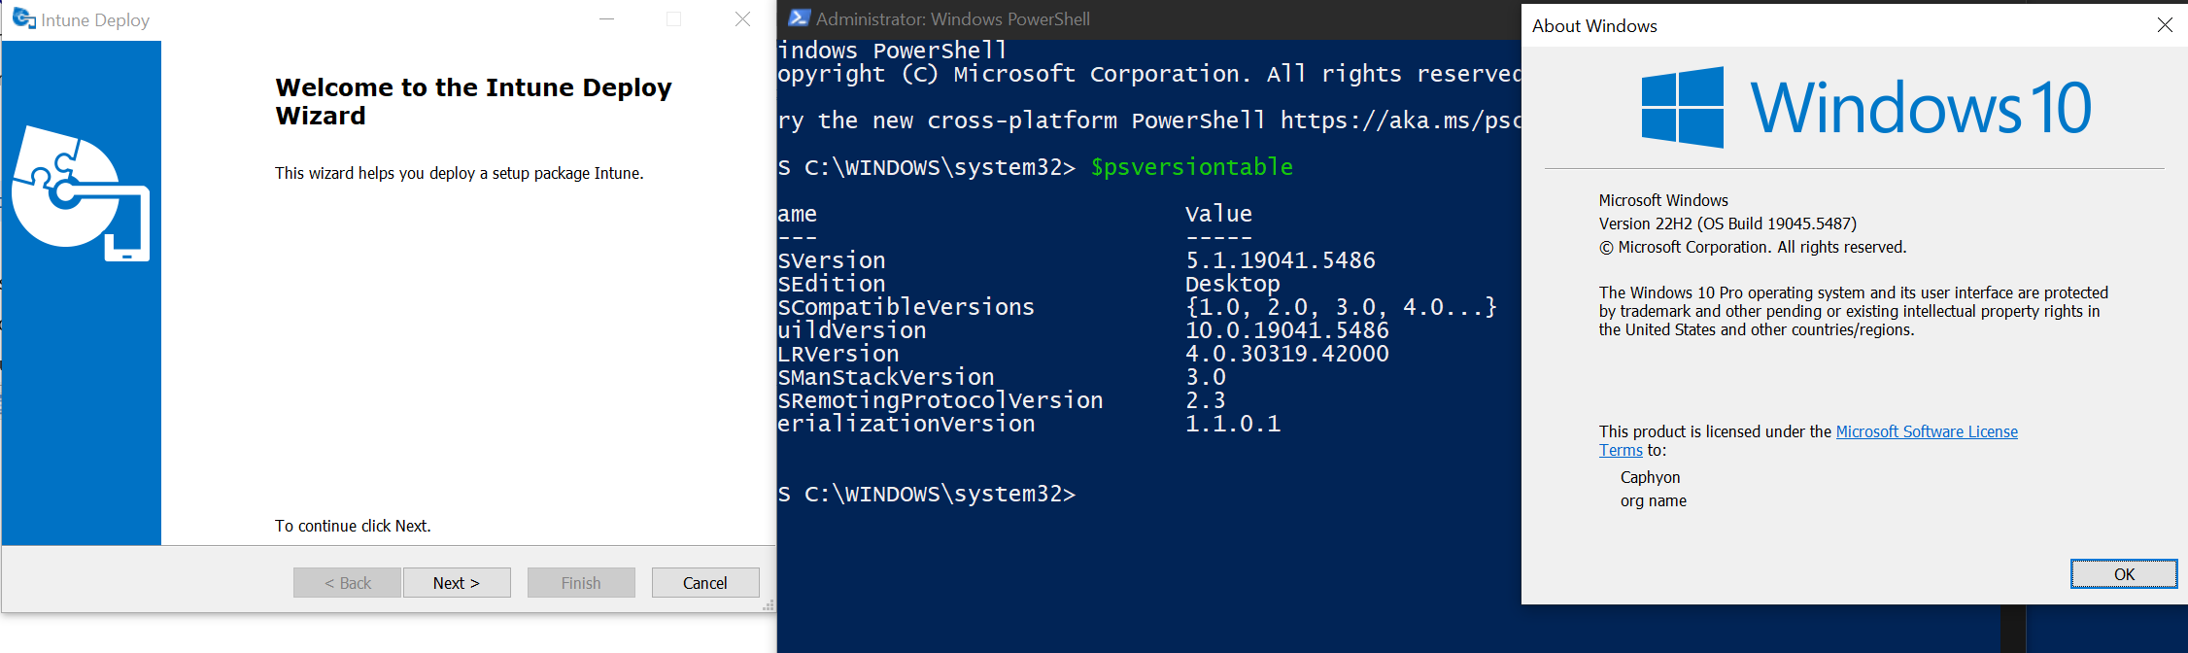Click the Intune wizard resize grip
The image size is (2188, 653).
pos(769,605)
